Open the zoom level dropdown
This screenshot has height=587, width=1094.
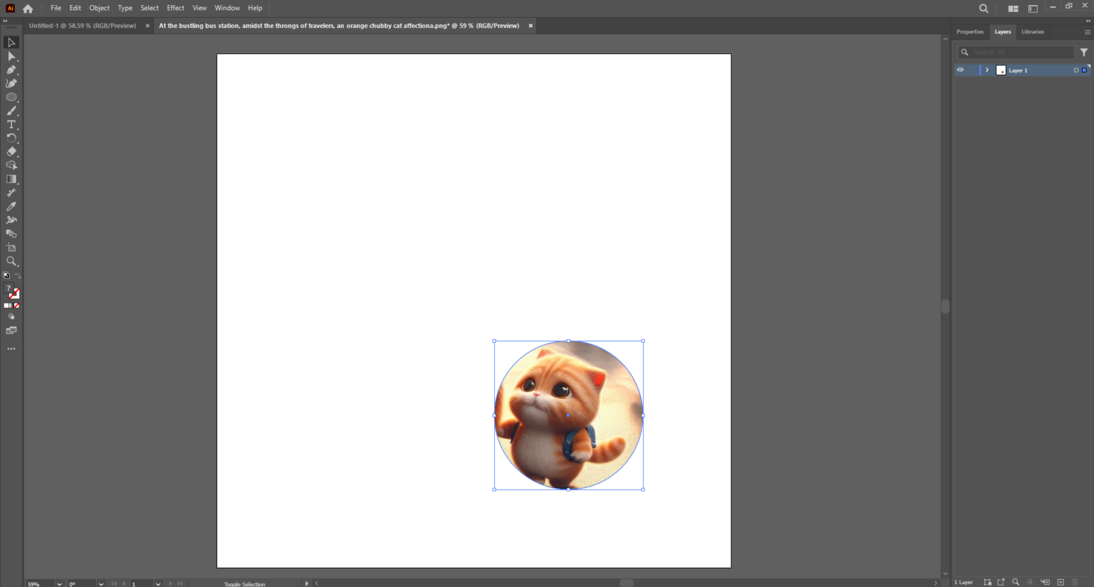coord(61,583)
